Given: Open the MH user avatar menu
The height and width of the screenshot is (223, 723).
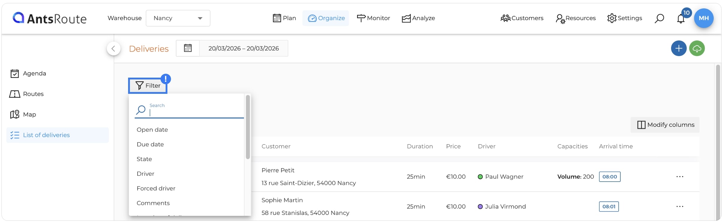Looking at the screenshot, I should click(x=704, y=18).
